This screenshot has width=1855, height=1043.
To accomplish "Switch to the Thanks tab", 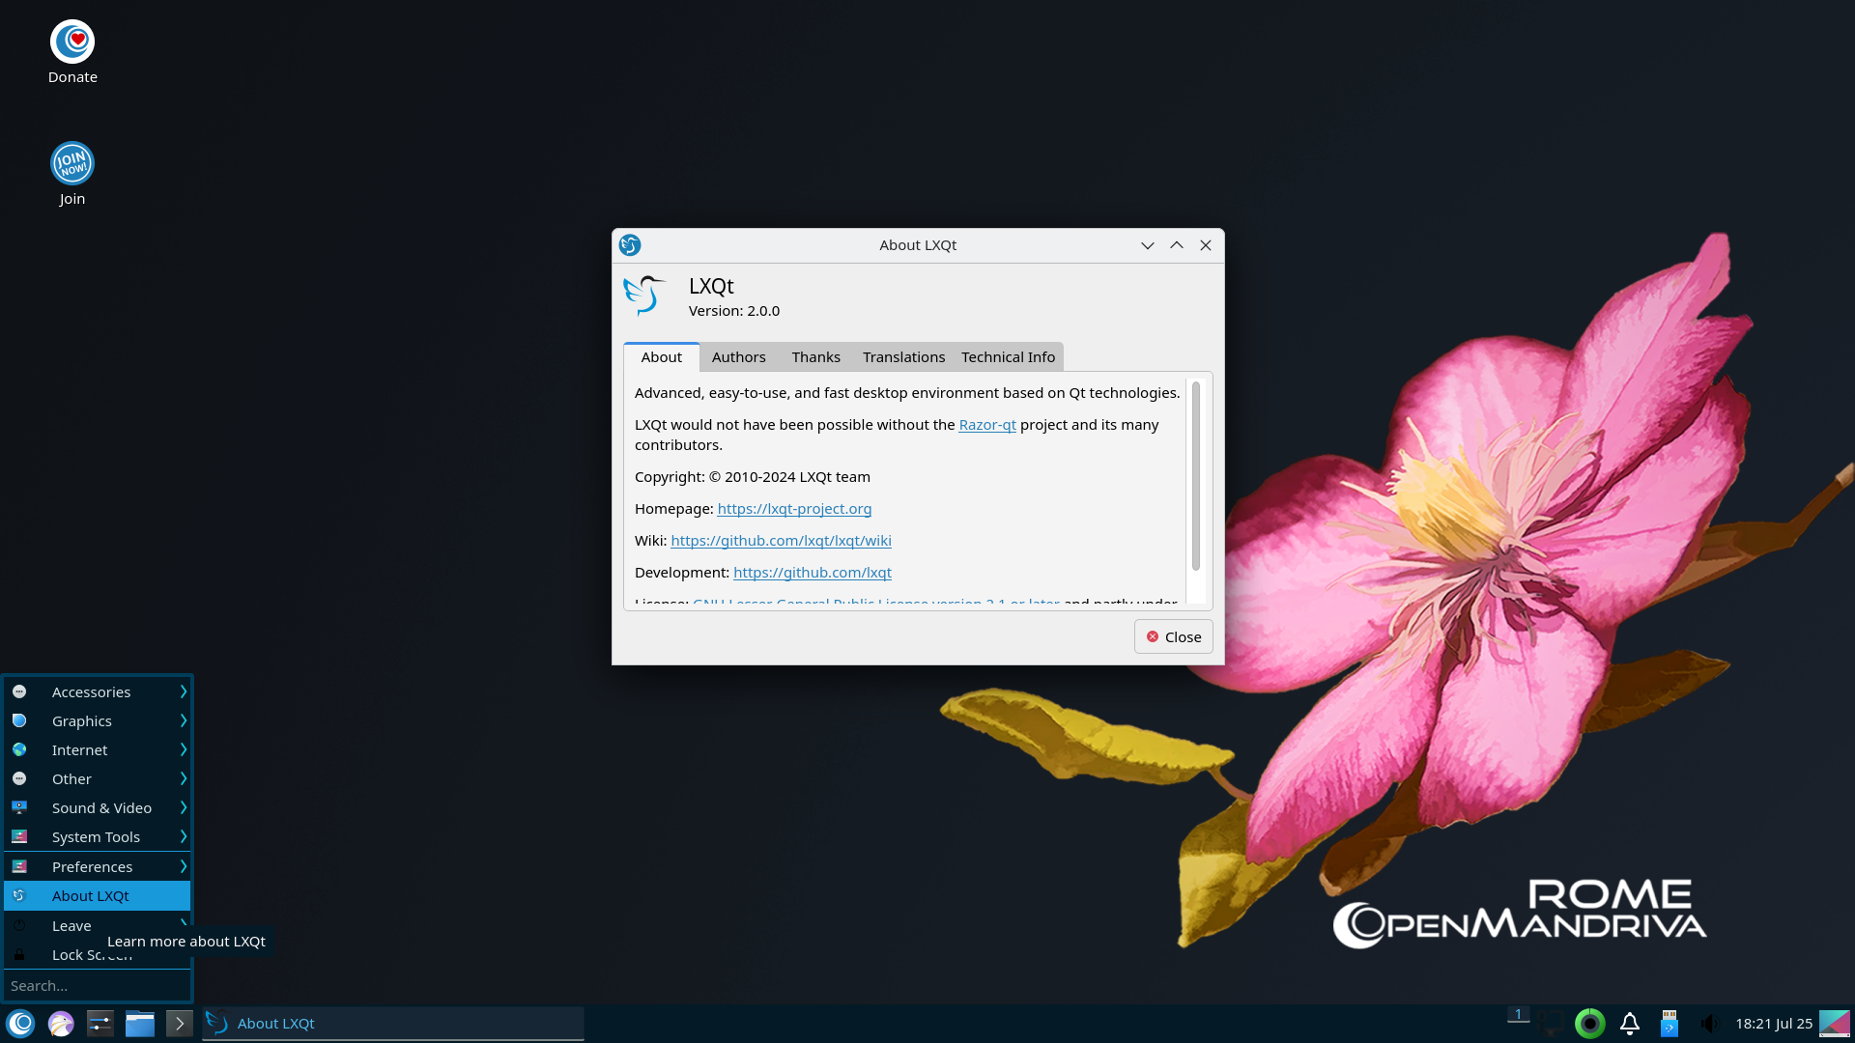I will [816, 357].
